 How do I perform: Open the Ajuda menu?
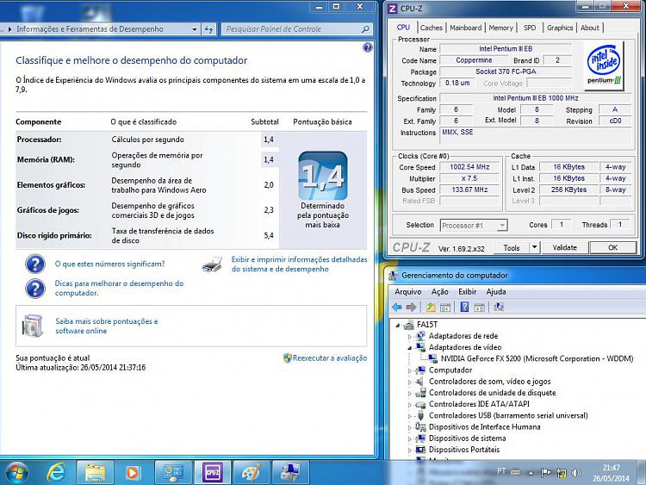tap(496, 292)
